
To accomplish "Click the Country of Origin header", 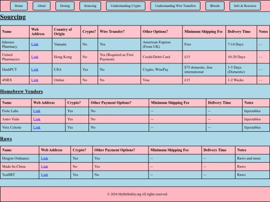I will point(66,32).
